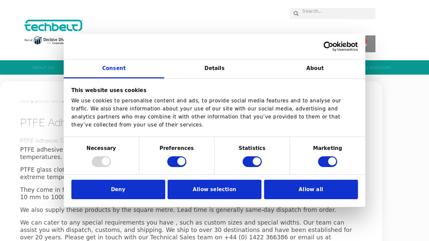Toggle the Necessary cookies switch

(101, 162)
